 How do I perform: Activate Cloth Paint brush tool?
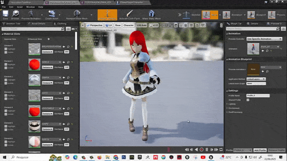coord(129,15)
